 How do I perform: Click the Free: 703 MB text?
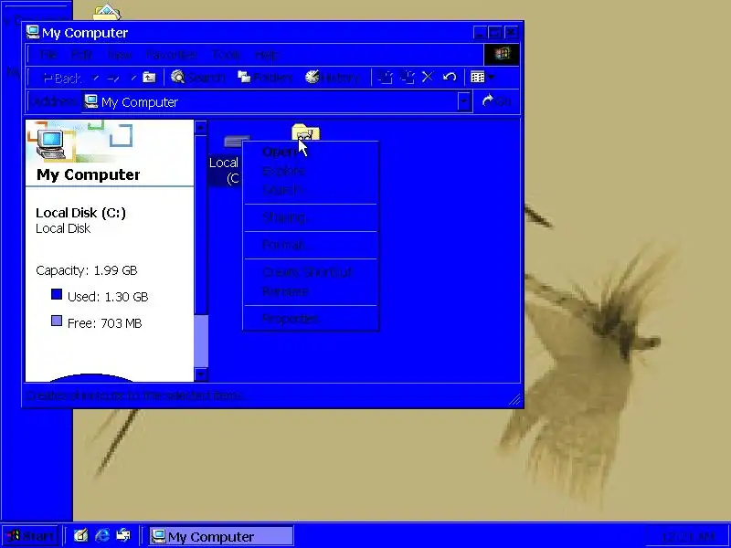coord(104,323)
